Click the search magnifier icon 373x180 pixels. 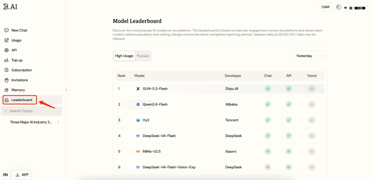tap(6, 111)
